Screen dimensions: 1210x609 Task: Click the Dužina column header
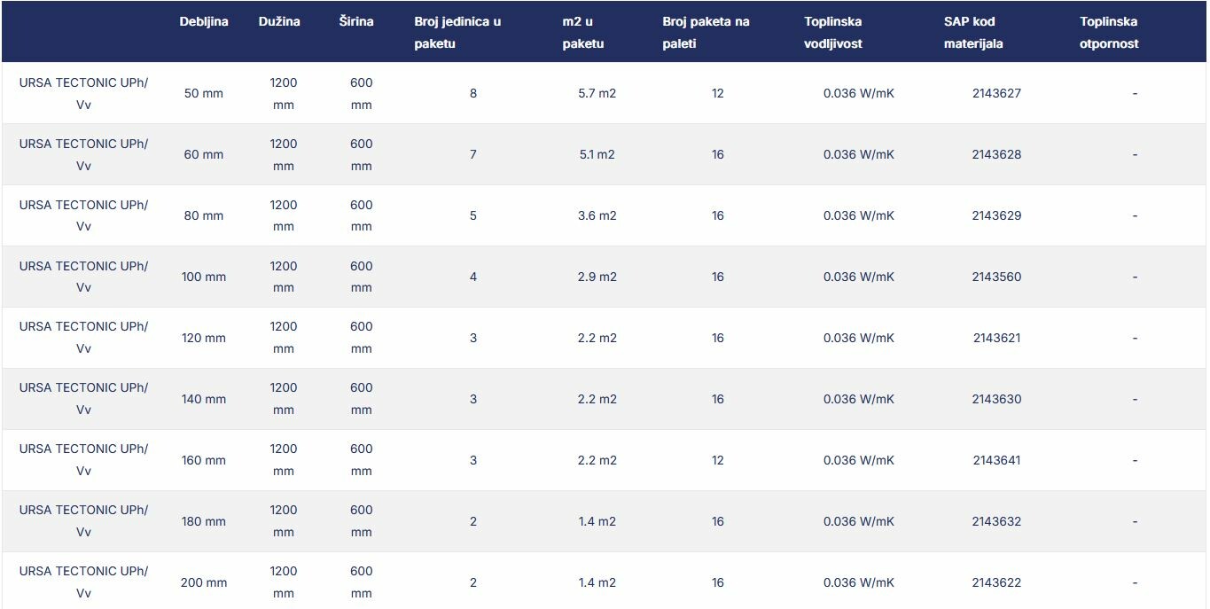[x=279, y=21]
